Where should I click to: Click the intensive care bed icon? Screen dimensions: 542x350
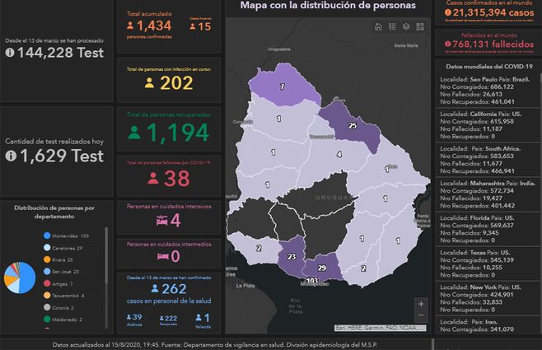(164, 221)
